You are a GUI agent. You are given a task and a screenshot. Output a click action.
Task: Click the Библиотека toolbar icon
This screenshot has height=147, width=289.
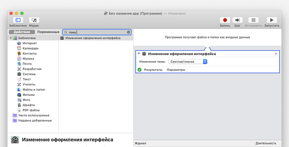[x=18, y=20]
